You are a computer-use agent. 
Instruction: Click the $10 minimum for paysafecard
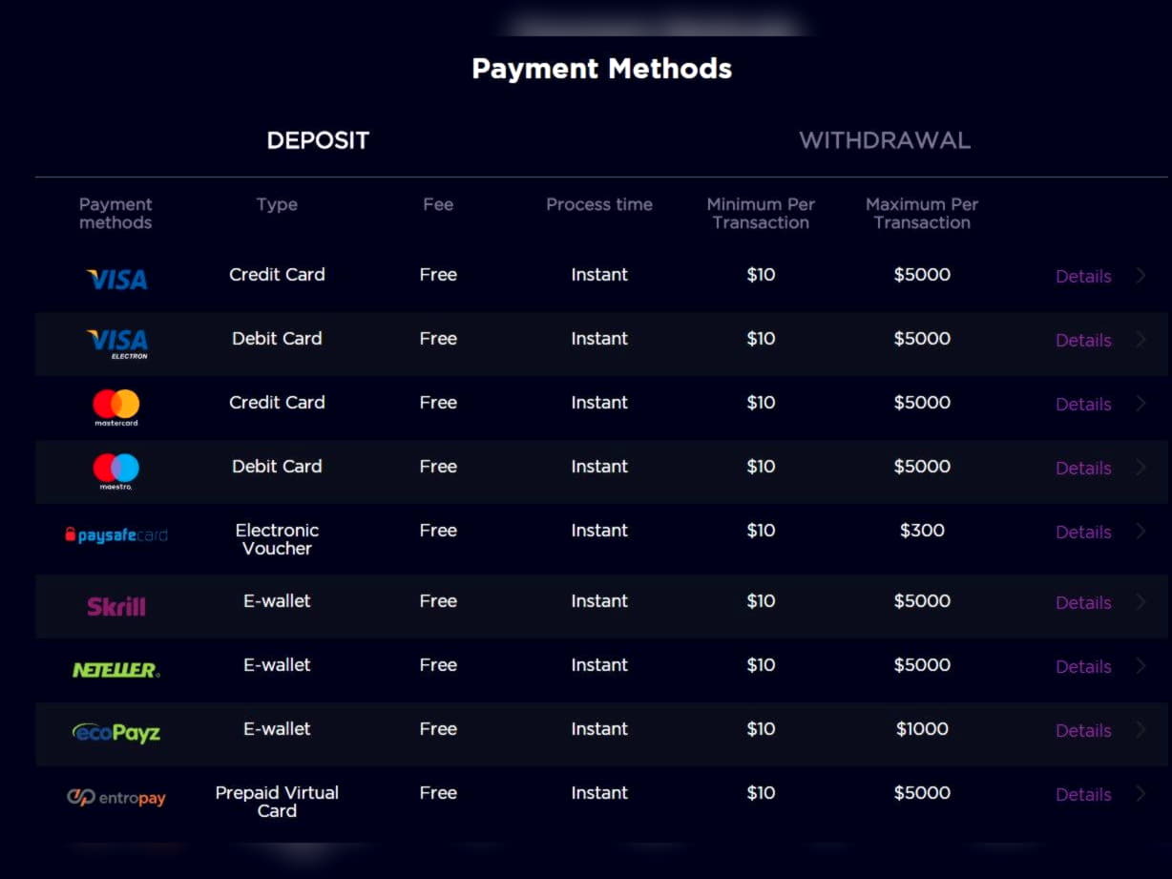pos(761,531)
